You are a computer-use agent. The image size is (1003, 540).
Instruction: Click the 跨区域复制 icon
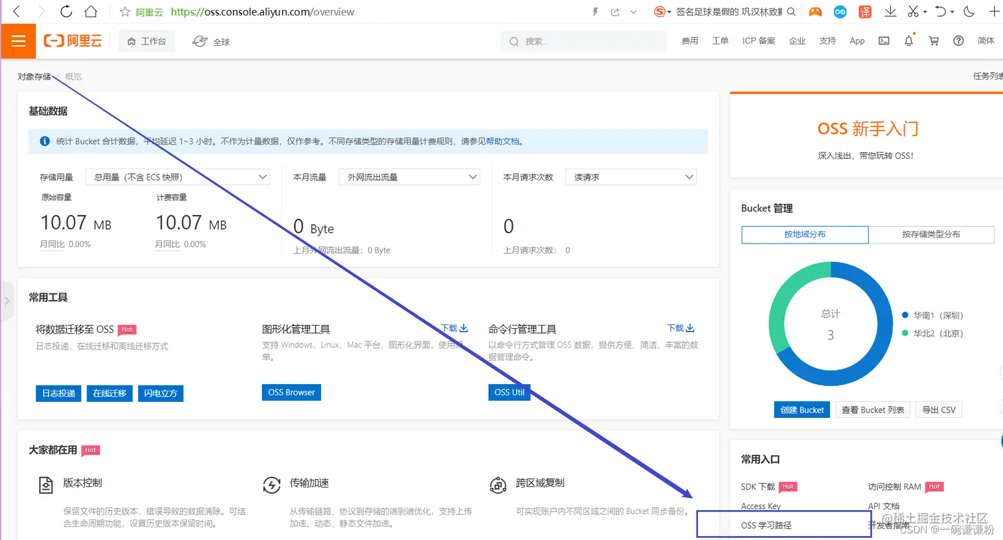pos(498,485)
